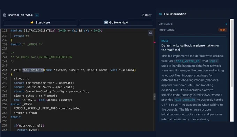Screen dimensions: 237x137
Task: Click the src/tool_cb_wrt.c filename
Action: (21, 15)
